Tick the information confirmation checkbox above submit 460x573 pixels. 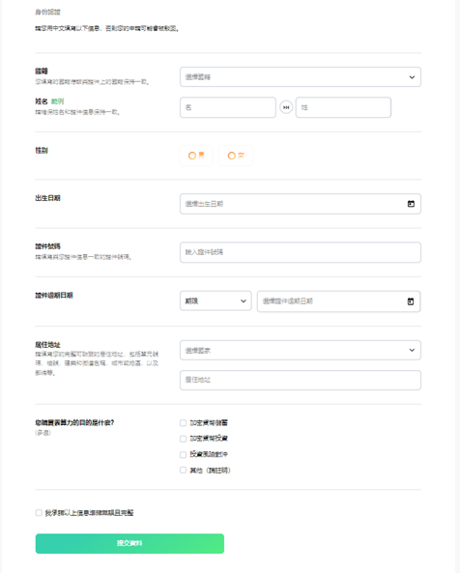click(39, 513)
